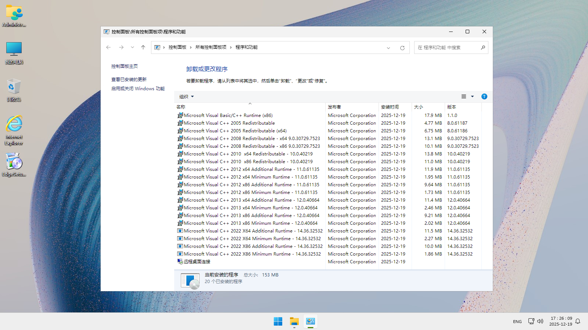This screenshot has height=330, width=588.
Task: Click 程序和功能 breadcrumb segment
Action: (247, 47)
